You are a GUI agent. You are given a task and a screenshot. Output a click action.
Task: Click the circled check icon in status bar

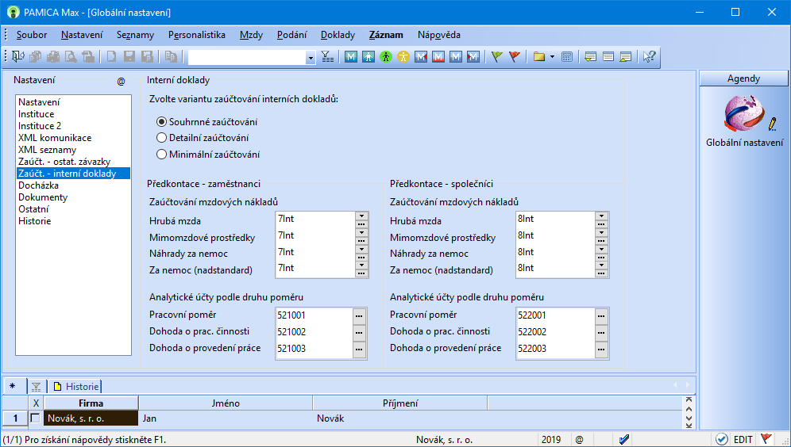coord(722,439)
